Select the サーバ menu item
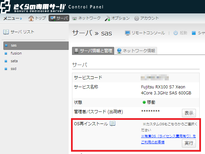 59,18
